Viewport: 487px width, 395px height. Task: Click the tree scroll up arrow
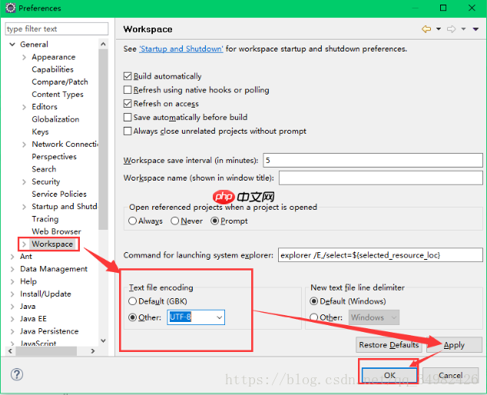coord(103,45)
